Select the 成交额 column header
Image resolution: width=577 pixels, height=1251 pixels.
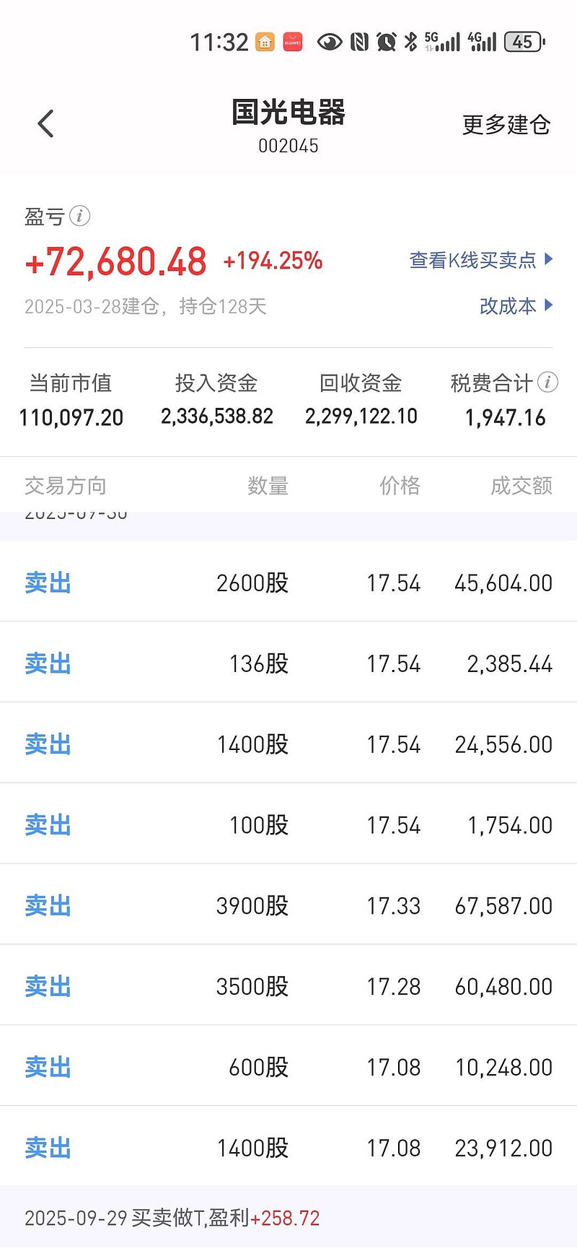point(521,486)
